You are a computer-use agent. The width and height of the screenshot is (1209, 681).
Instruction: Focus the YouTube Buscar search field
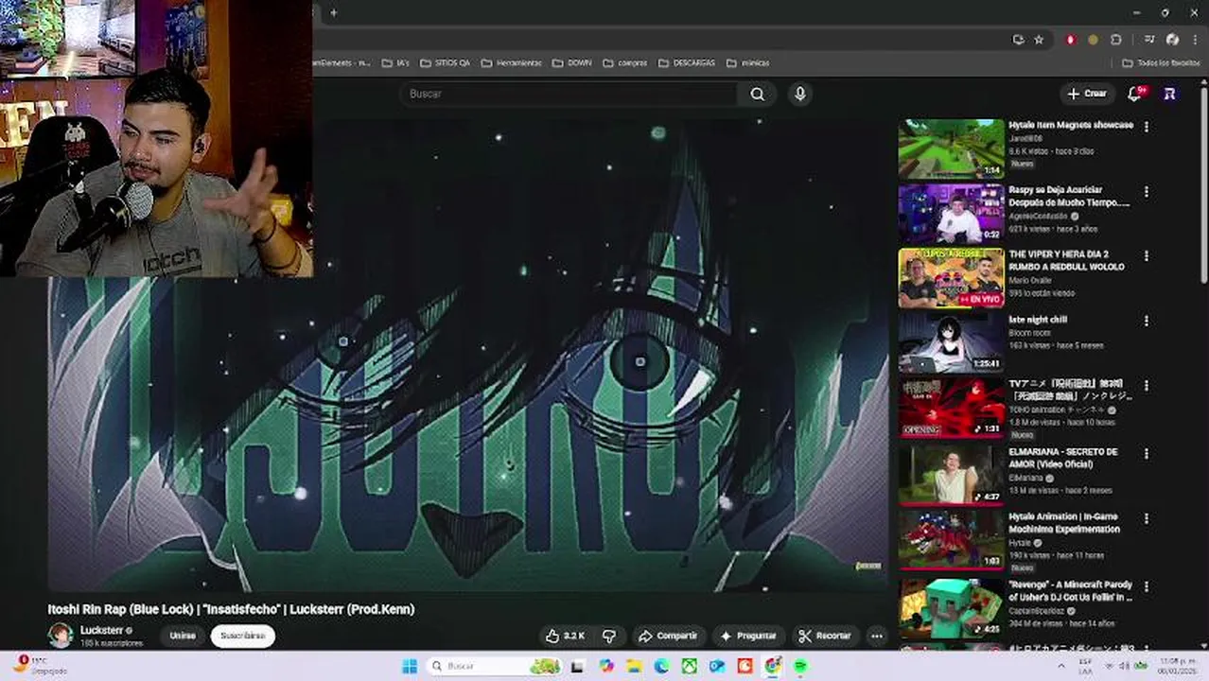tap(570, 94)
